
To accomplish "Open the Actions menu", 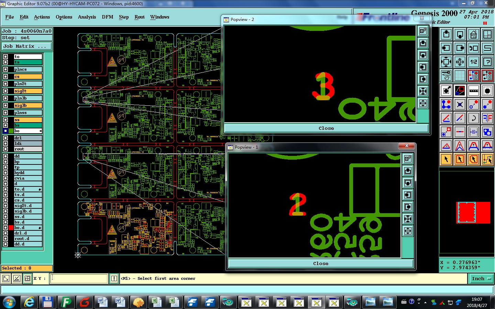I will (42, 17).
